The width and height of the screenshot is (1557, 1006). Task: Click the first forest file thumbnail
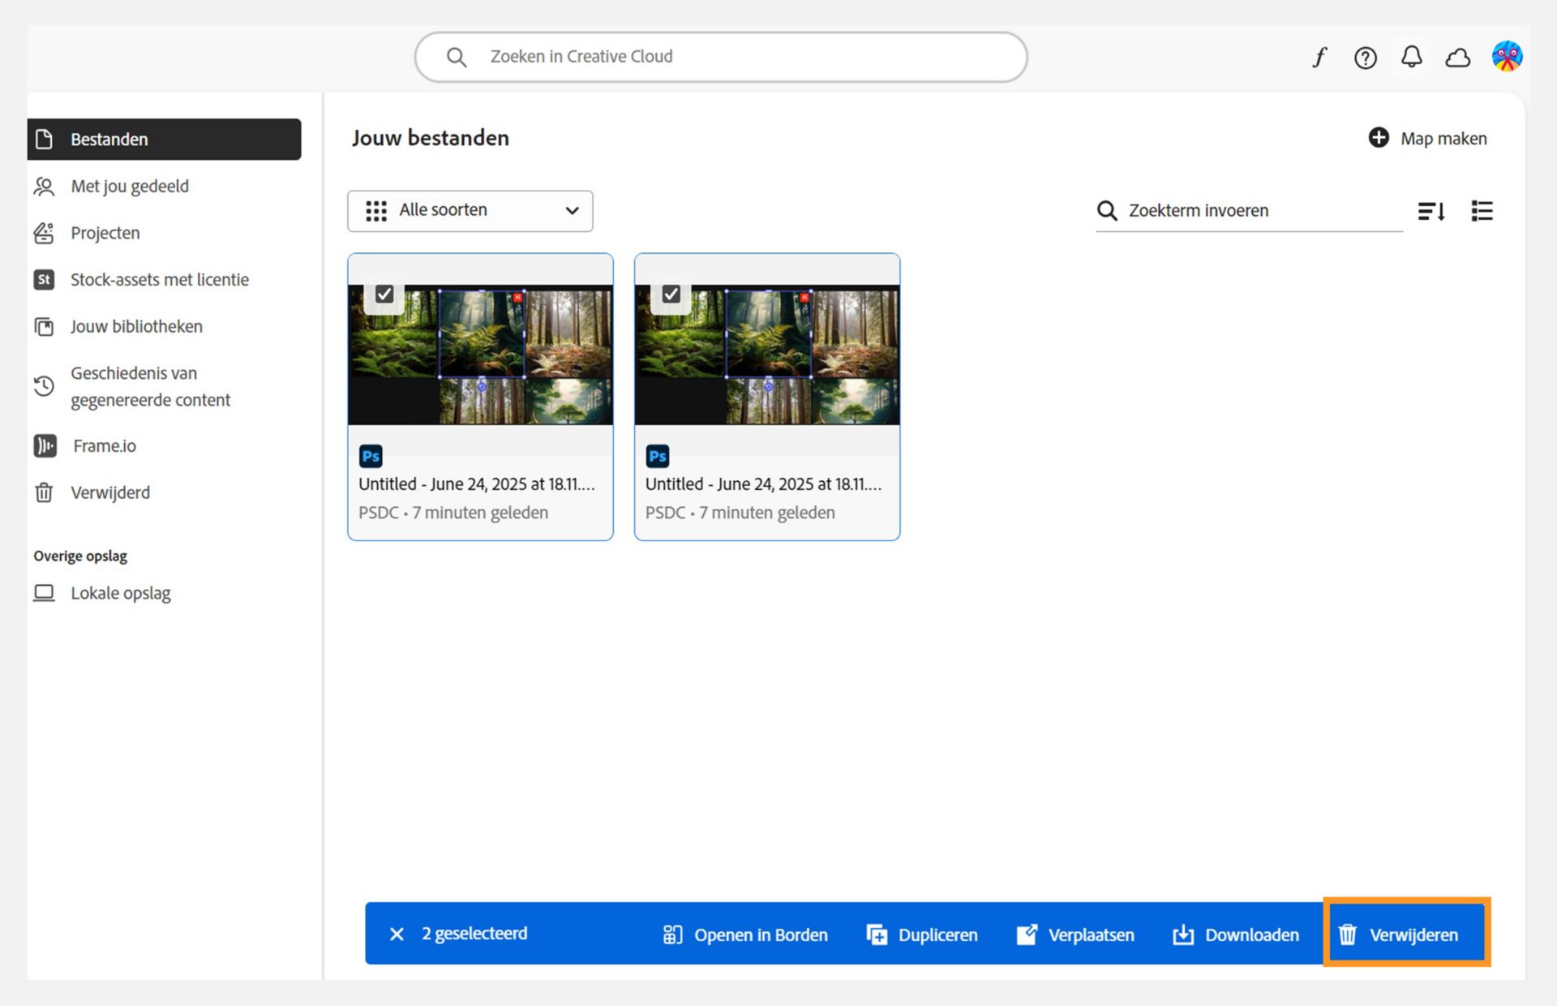(x=480, y=355)
